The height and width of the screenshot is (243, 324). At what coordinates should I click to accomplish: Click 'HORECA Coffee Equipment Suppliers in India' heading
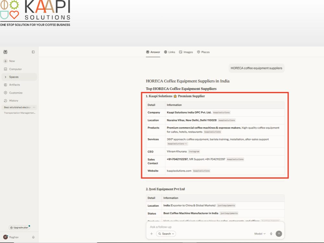pos(188,81)
